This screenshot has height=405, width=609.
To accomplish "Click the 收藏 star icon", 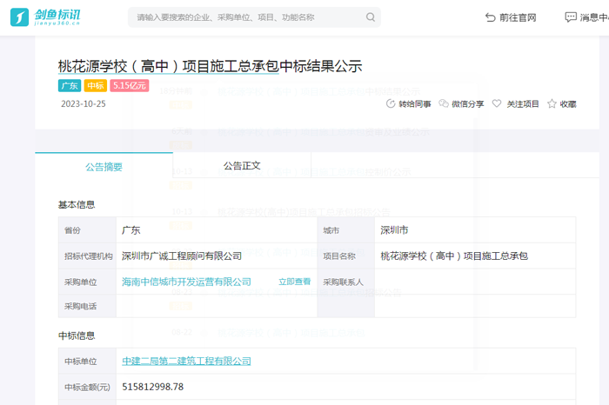I will [x=552, y=103].
